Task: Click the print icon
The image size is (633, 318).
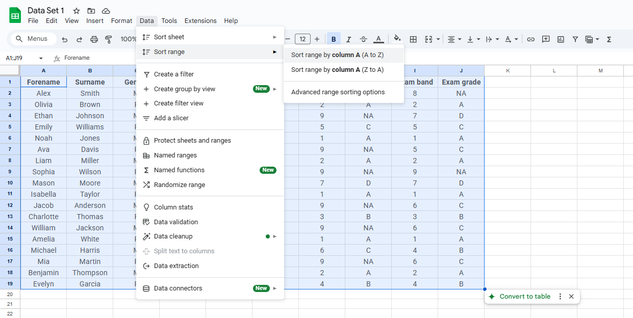Action: point(94,39)
